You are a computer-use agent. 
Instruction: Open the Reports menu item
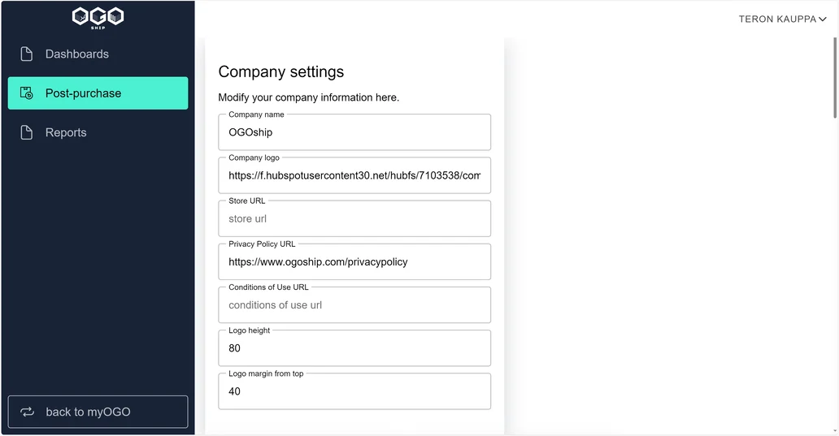[x=98, y=132]
